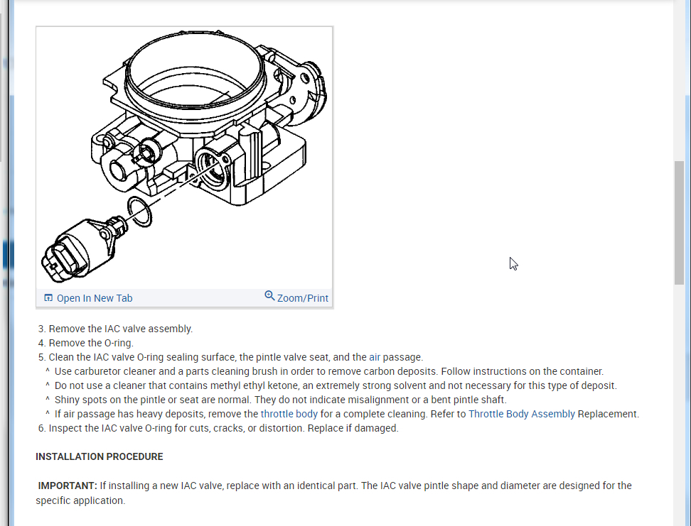Screen dimensions: 691x526
Task: Open the throttle body IAC valve diagram
Action: pos(184,158)
